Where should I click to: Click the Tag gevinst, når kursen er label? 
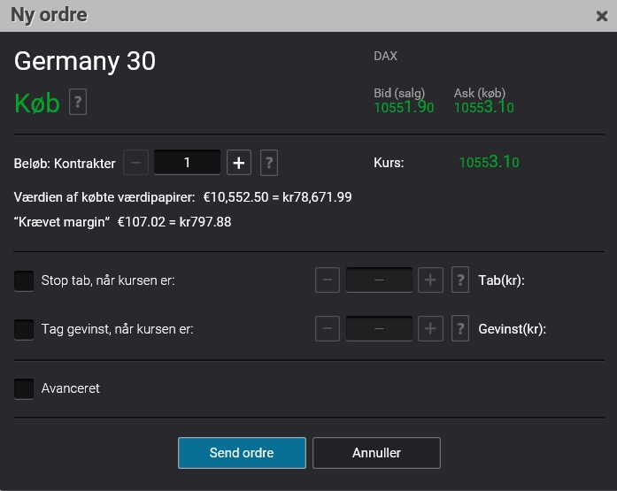(x=117, y=329)
